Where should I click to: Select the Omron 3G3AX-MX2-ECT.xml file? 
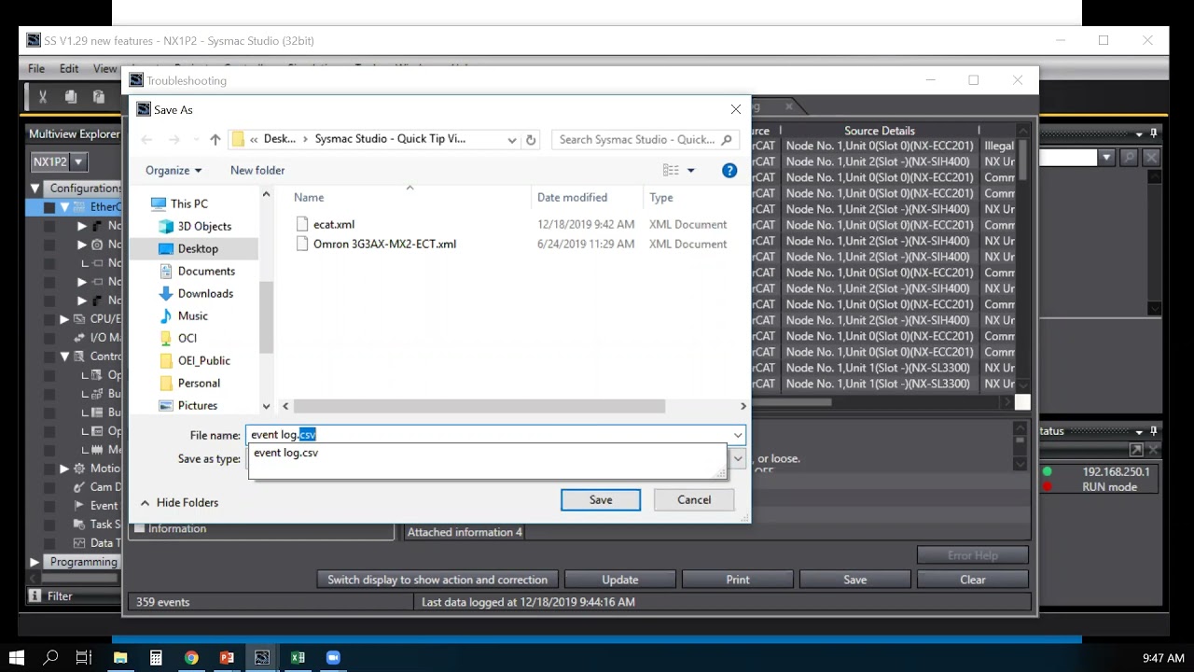[384, 244]
